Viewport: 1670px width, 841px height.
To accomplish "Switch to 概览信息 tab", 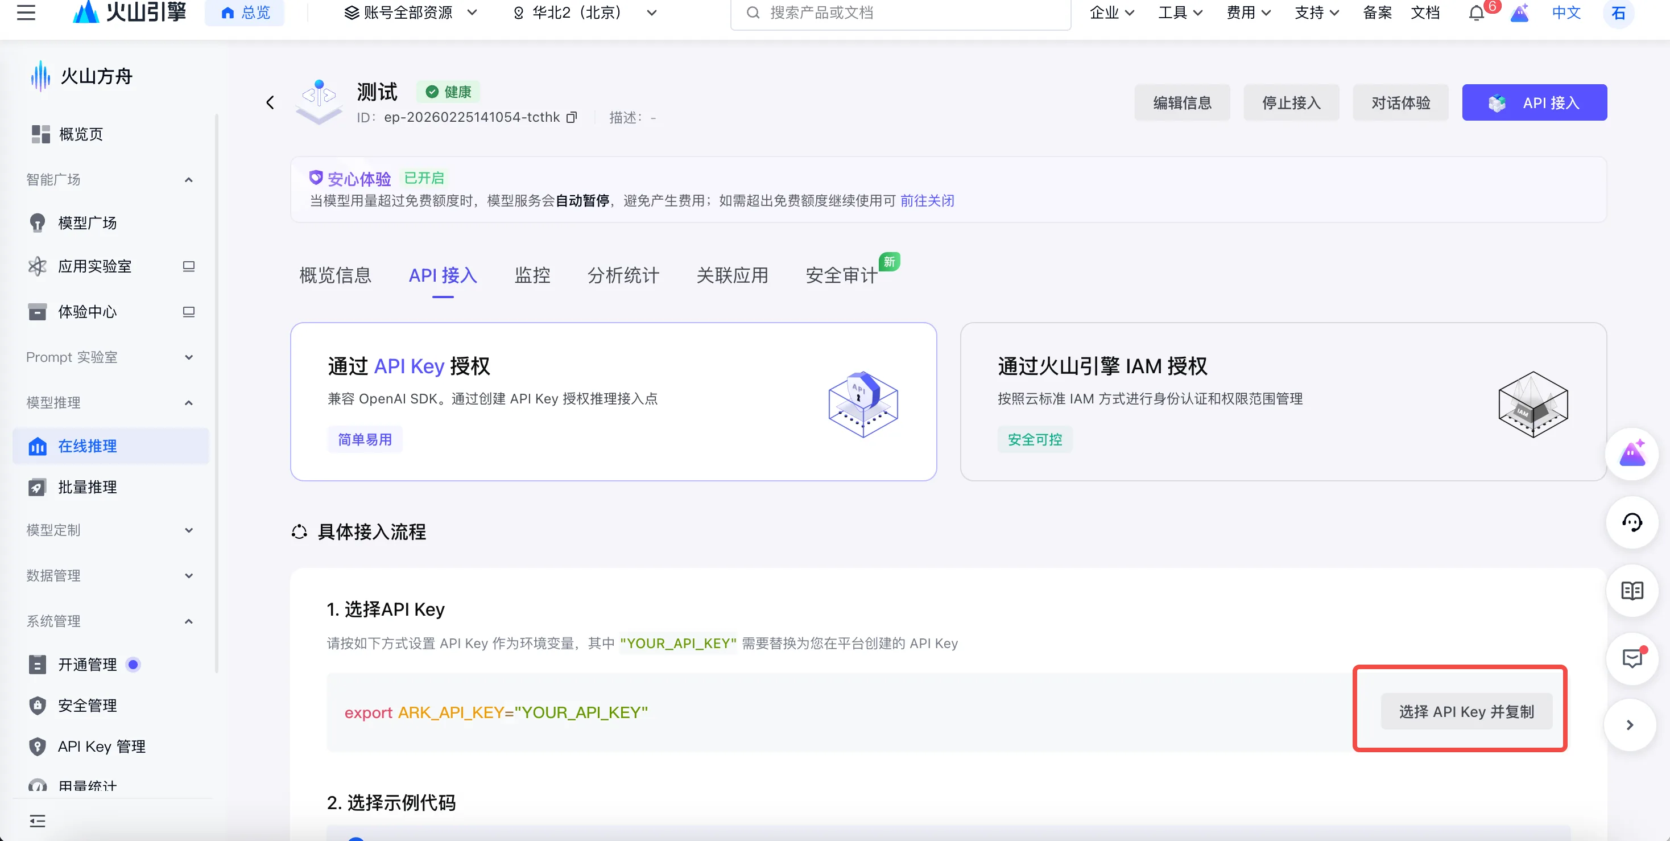I will 335,275.
